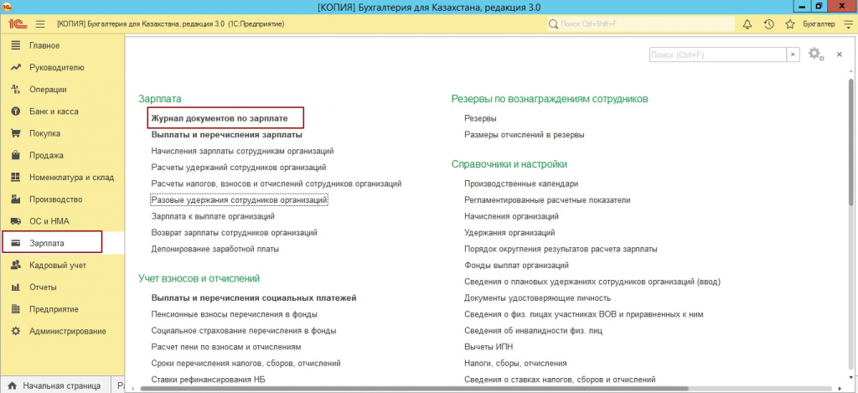The height and width of the screenshot is (393, 858).
Task: Switch to Начальная страница tab
Action: click(x=54, y=386)
